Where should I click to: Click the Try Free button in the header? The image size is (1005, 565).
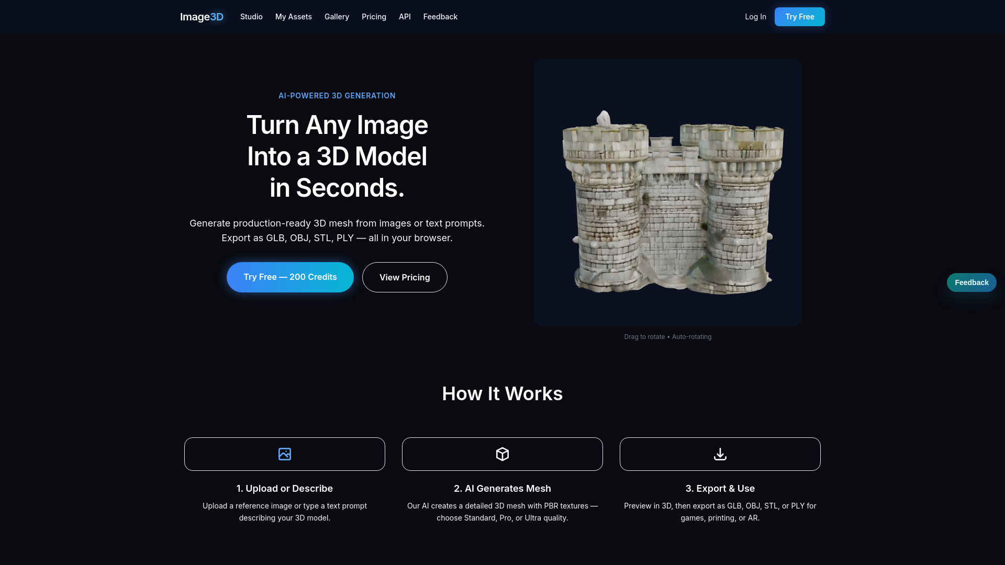click(799, 16)
